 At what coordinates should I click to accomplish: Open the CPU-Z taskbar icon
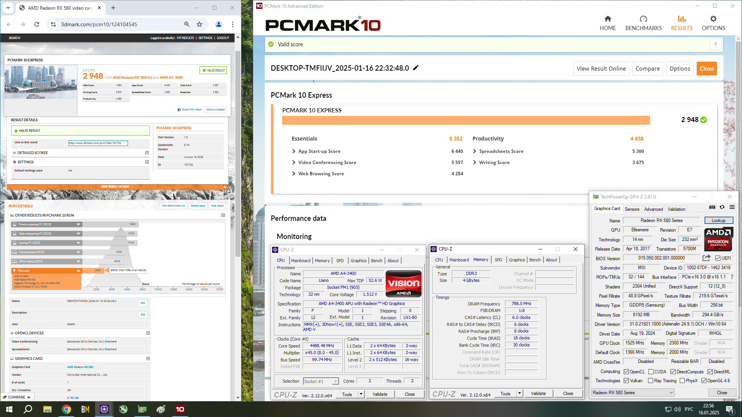tap(104, 409)
